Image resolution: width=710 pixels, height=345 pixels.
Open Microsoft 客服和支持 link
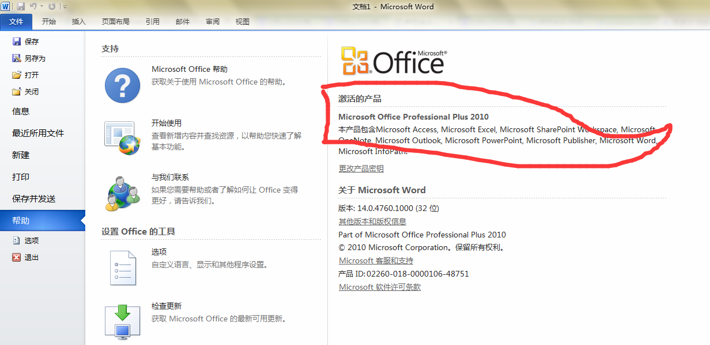(x=376, y=261)
